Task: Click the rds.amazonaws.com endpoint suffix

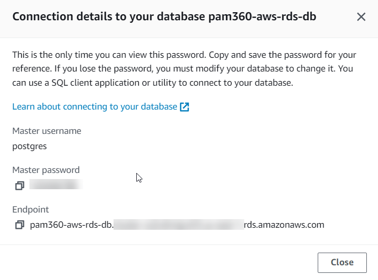Action: 284,224
